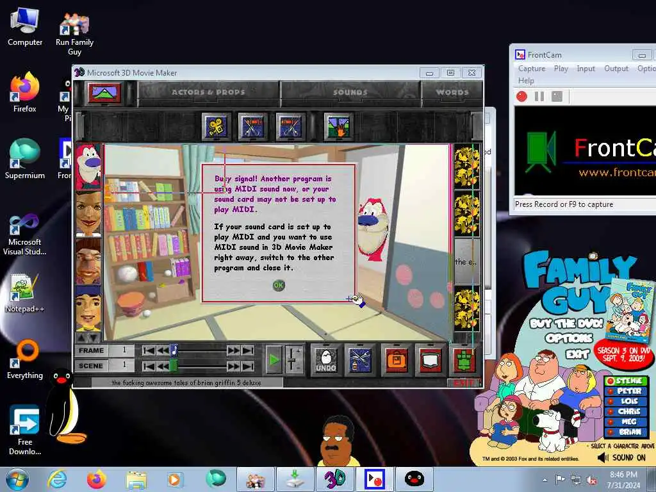Image resolution: width=656 pixels, height=492 pixels.
Task: Select the Brian character option
Action: click(x=626, y=432)
